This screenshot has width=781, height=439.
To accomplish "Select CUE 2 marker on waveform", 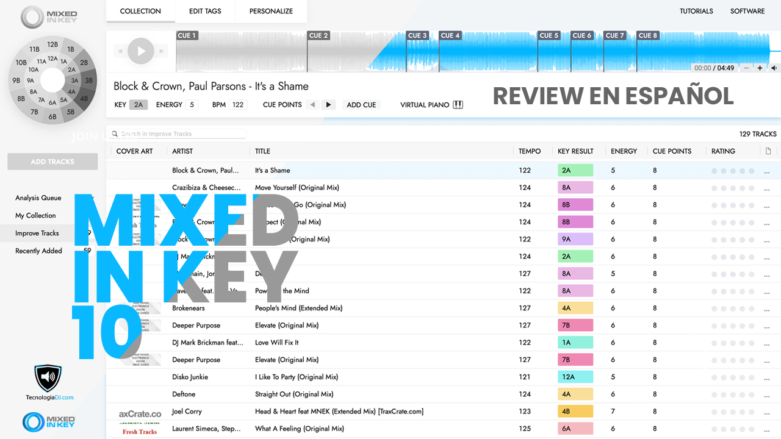I will point(319,35).
